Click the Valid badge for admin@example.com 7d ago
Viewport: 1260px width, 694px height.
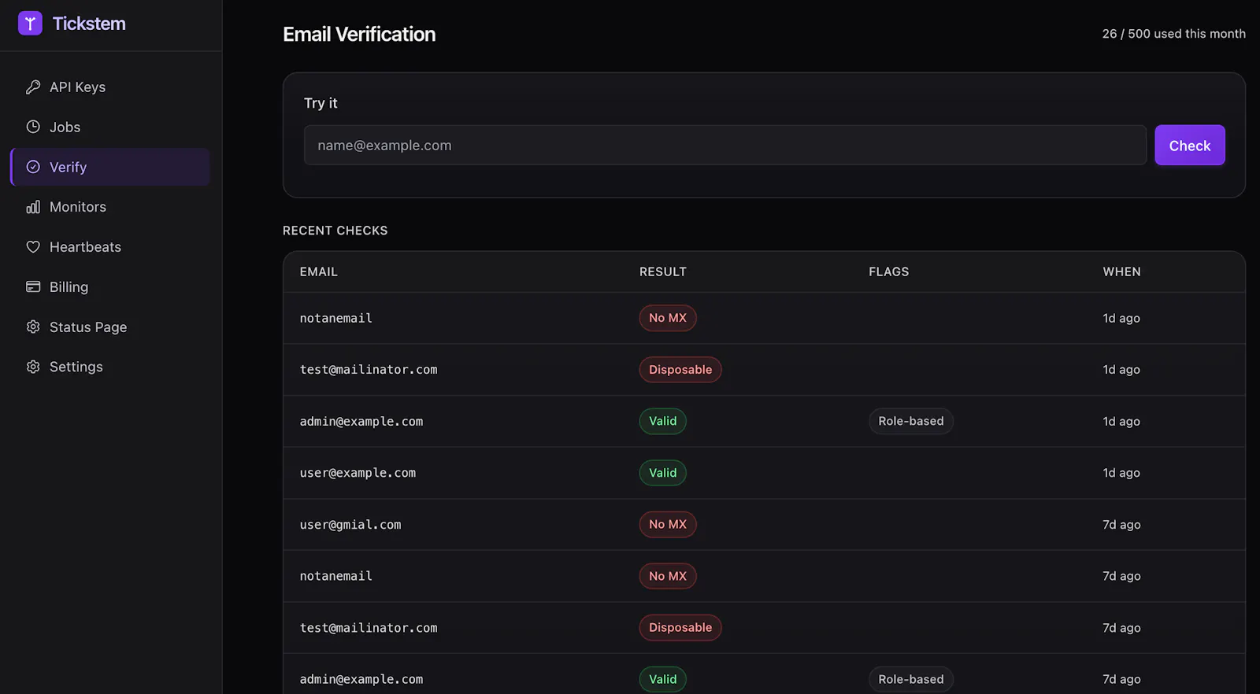[x=663, y=679]
